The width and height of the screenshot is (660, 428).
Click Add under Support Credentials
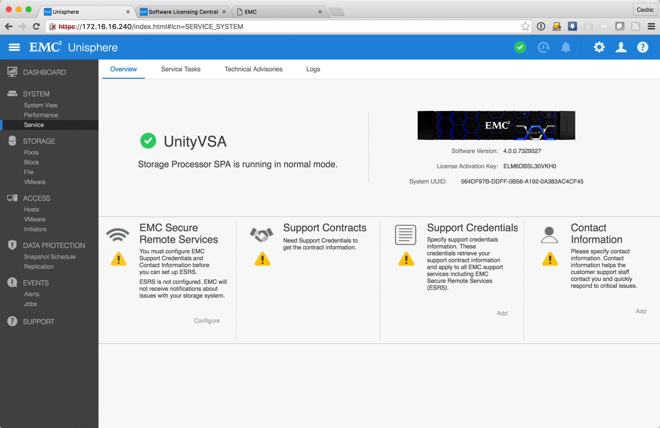coord(502,313)
